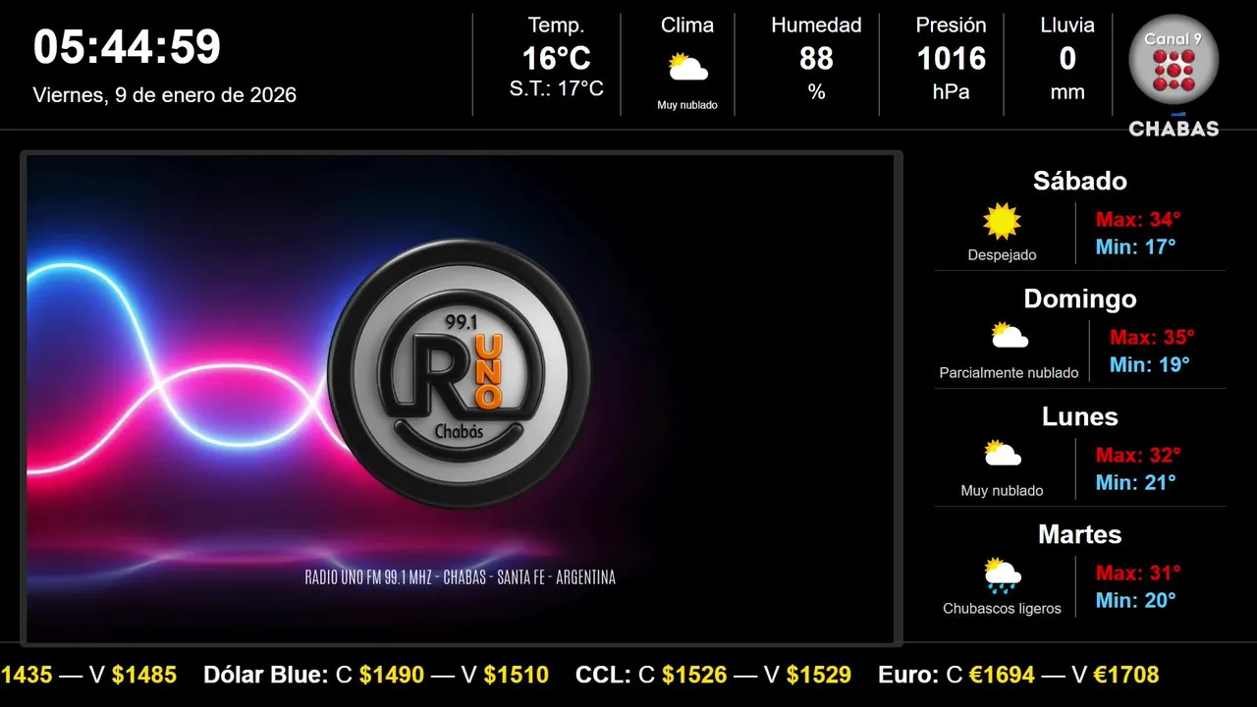Click the Sábado forecast heading
The width and height of the screenshot is (1257, 707).
[x=1080, y=181]
